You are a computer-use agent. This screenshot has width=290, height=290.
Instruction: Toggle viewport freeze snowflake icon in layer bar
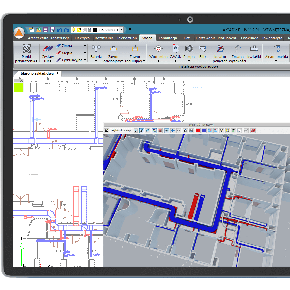tap(84, 30)
